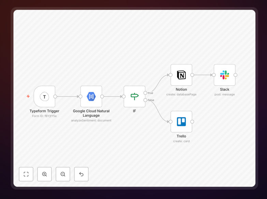Open the Trello node
The image size is (267, 199).
tap(181, 122)
